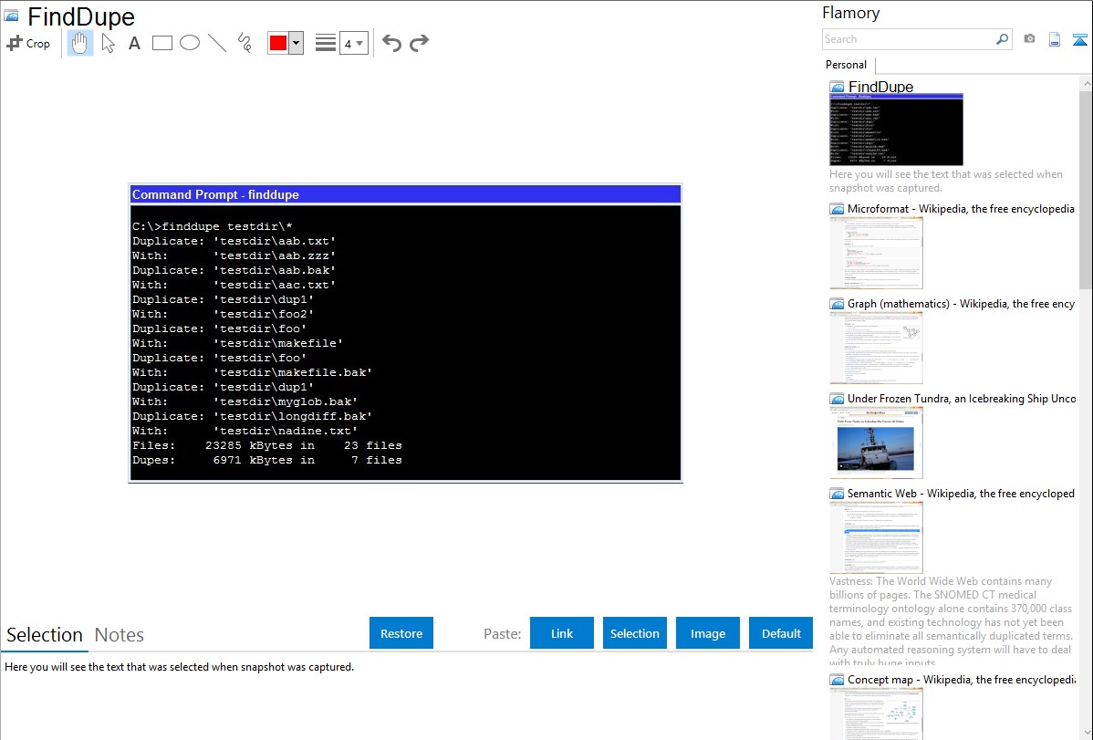The width and height of the screenshot is (1093, 740).
Task: Activate the hand pan tool
Action: point(79,43)
